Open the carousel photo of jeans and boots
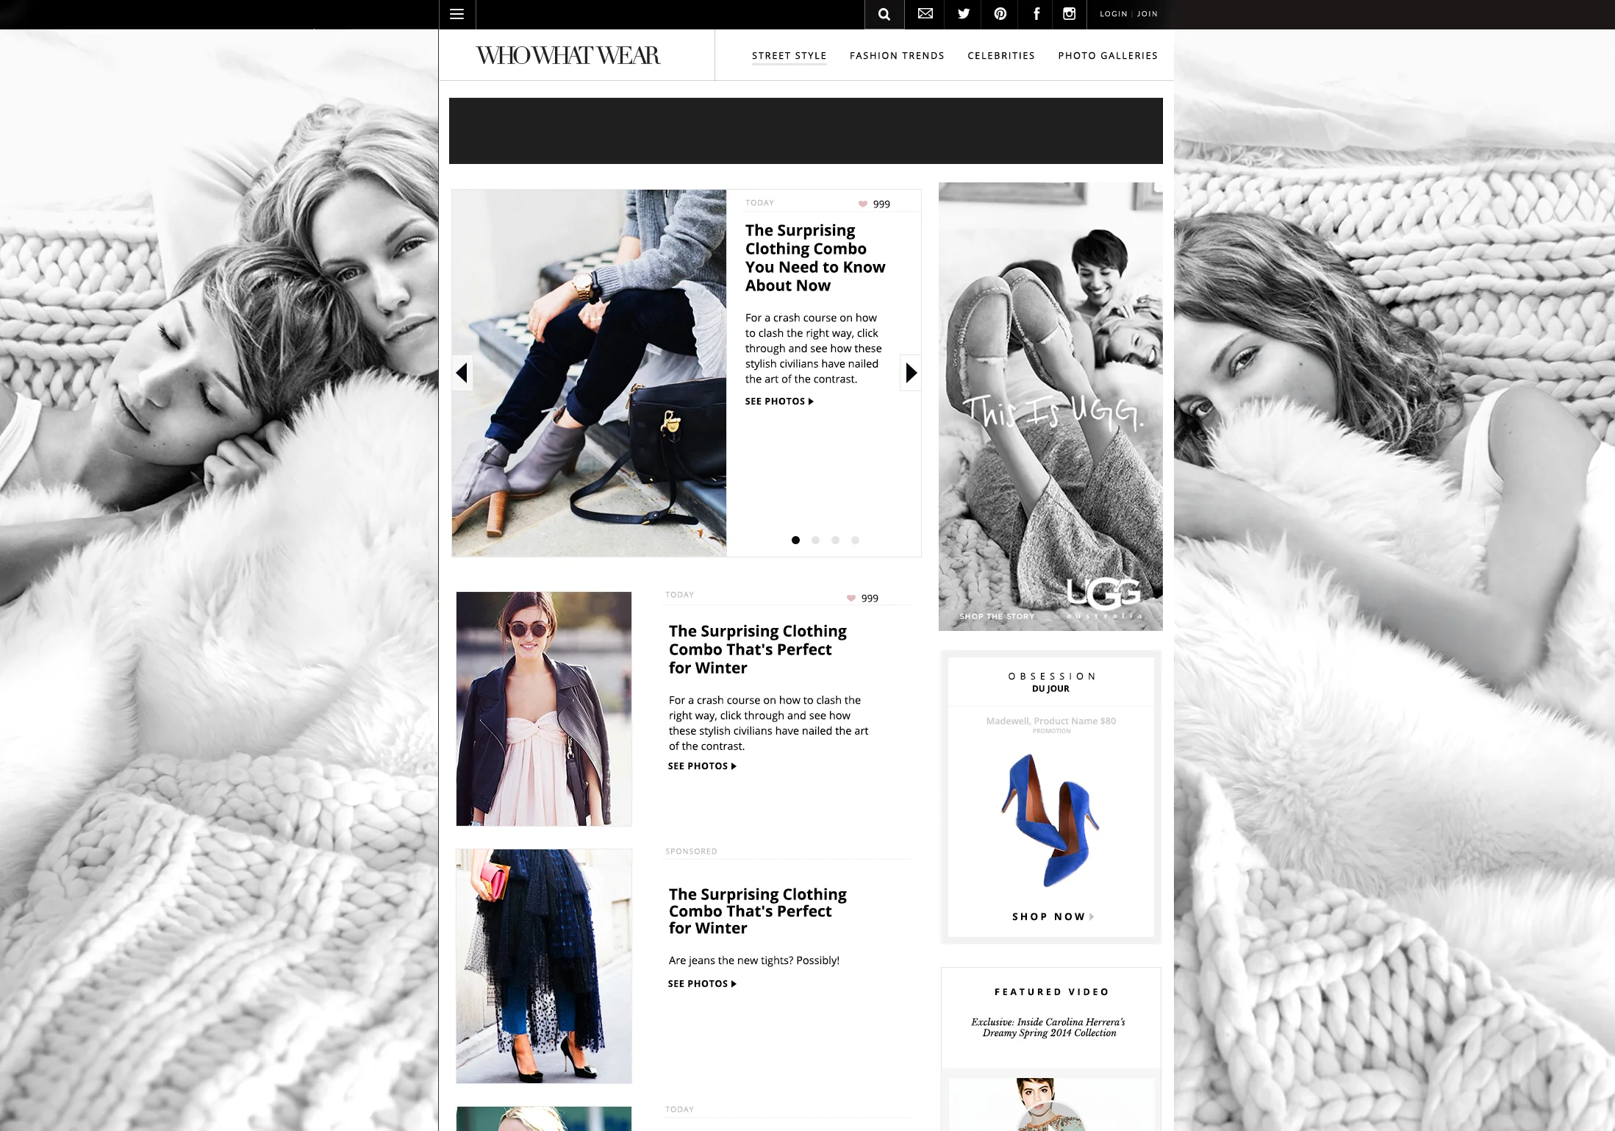The image size is (1615, 1131). pyautogui.click(x=589, y=373)
